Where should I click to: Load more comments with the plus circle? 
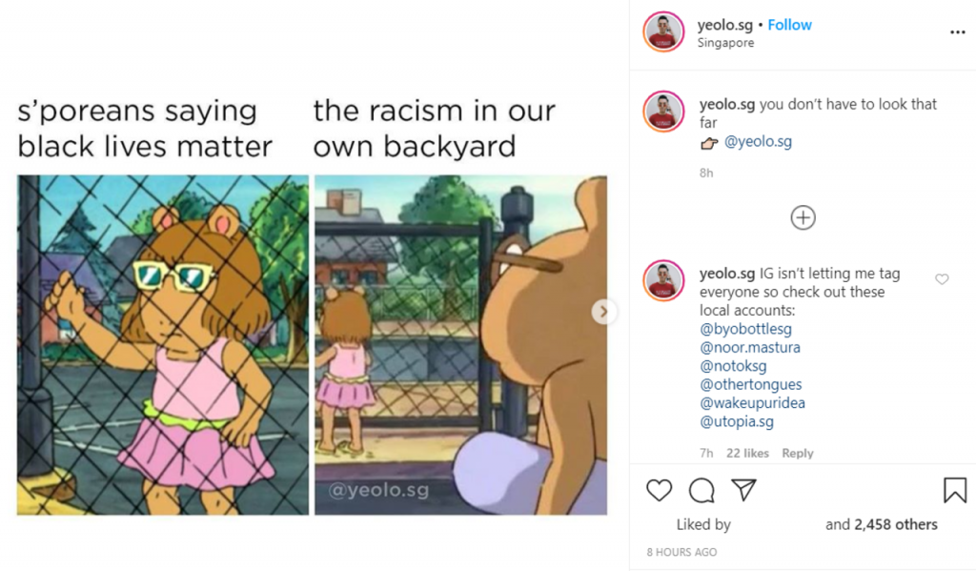803,217
